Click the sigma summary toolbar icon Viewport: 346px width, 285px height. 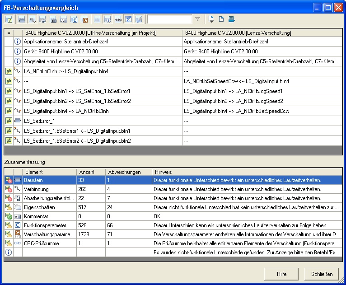coord(128,19)
